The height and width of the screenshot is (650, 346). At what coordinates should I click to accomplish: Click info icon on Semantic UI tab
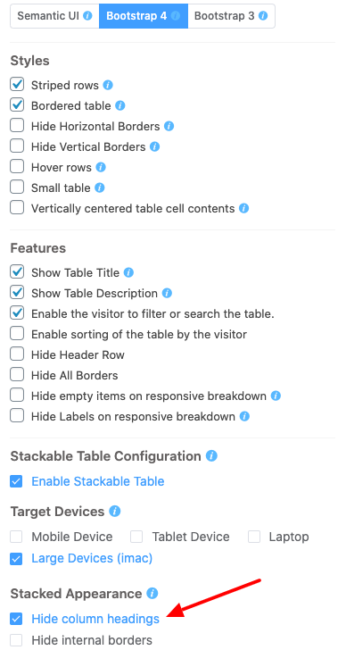[87, 16]
